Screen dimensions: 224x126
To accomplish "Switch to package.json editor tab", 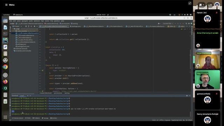I will coord(76,27).
